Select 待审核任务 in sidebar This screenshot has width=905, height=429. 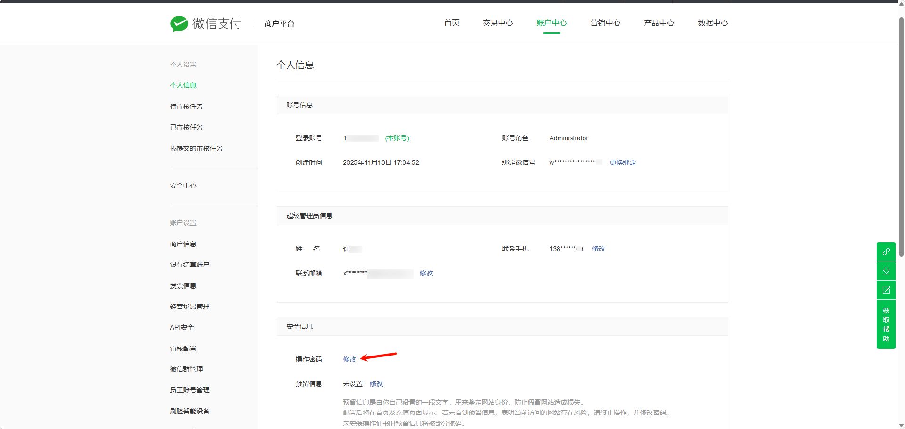186,106
